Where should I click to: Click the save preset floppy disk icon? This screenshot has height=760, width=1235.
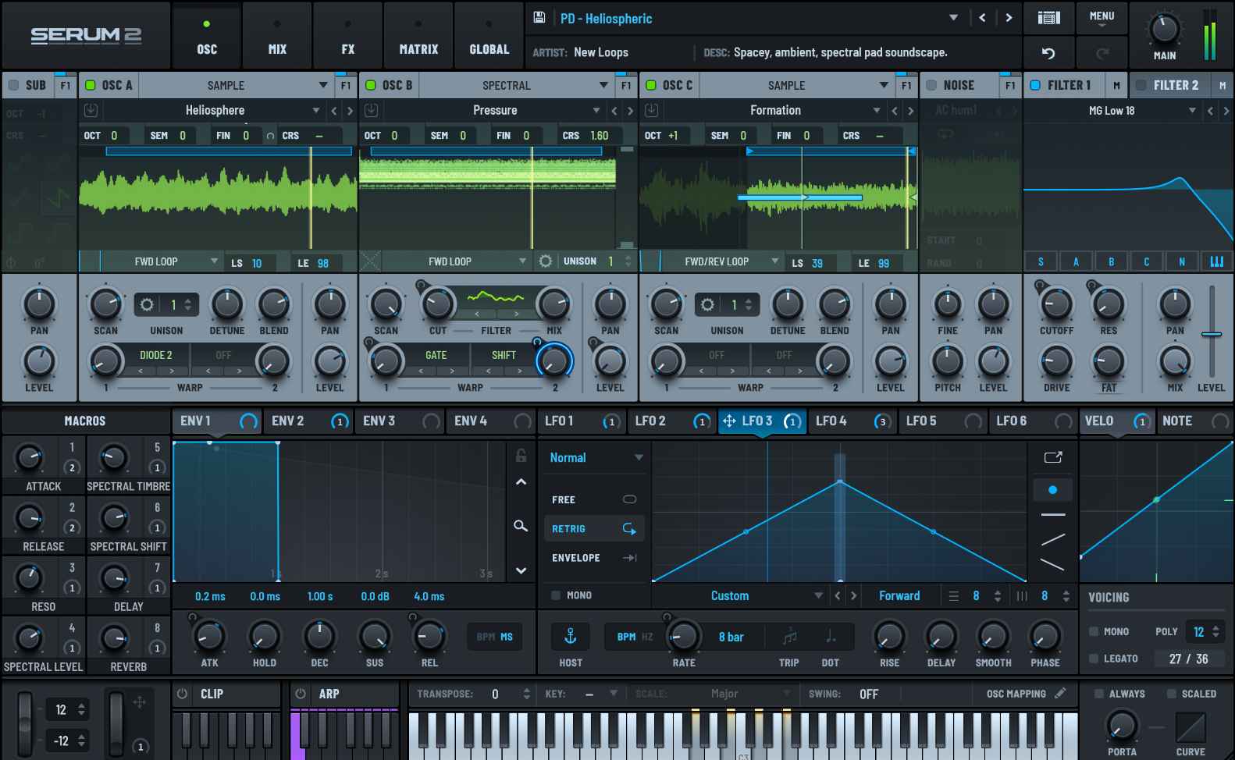click(x=539, y=17)
